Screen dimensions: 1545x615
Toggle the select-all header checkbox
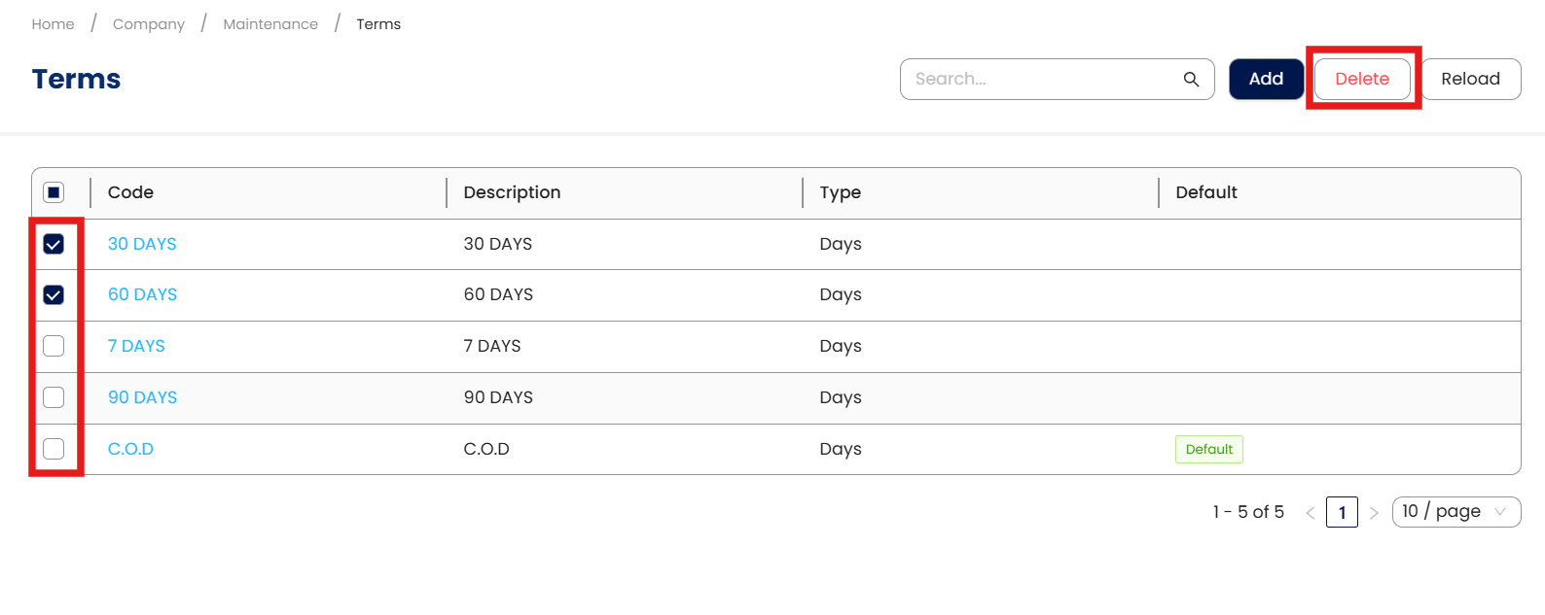(54, 192)
